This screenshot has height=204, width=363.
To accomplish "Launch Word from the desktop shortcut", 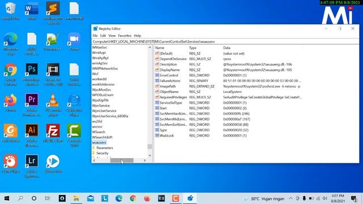I will point(32,11).
